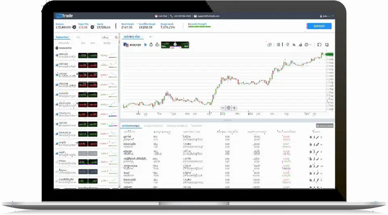This screenshot has height=215, width=388.
Task: Click the support@fortrade.com email link
Action: (x=207, y=16)
